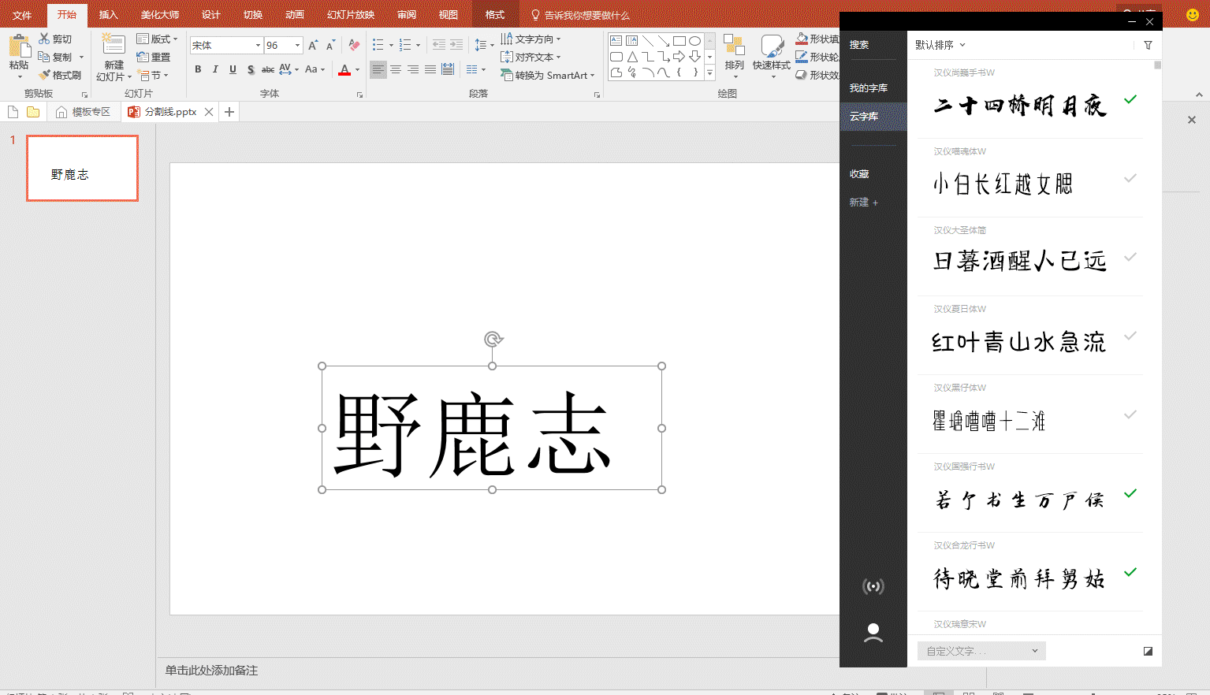Click 我的字库 my fonts in font panel

[868, 88]
